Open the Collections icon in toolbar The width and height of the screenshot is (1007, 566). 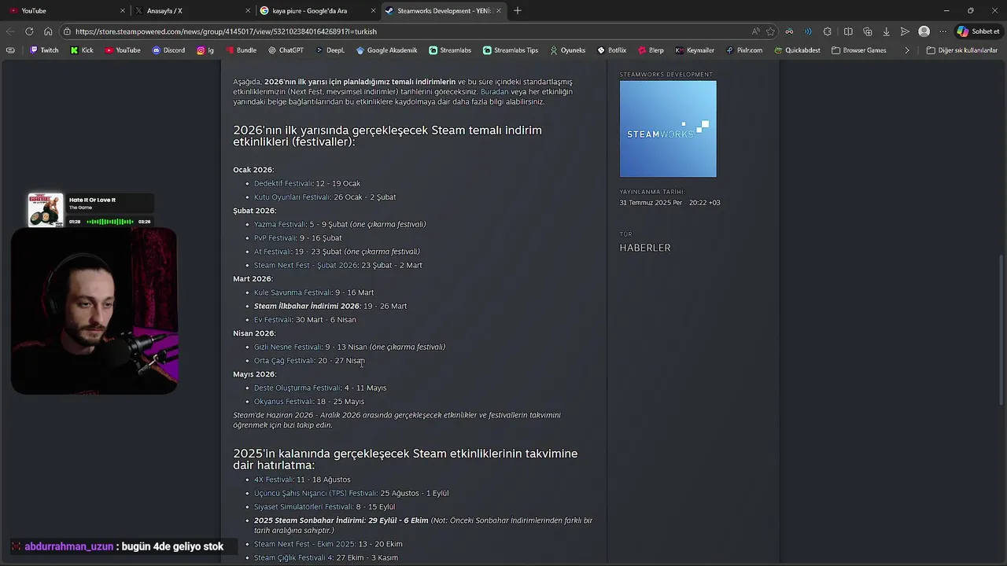(868, 31)
